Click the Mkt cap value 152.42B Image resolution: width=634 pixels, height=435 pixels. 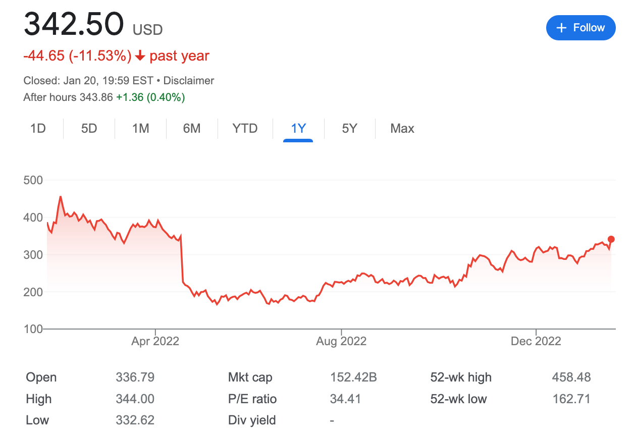(x=353, y=377)
